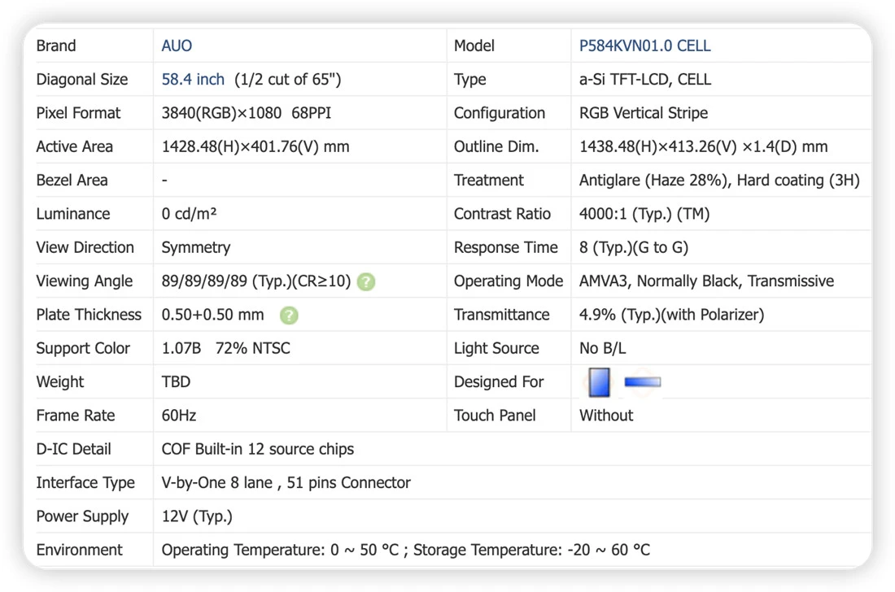This screenshot has width=895, height=592.
Task: Click the Active Area dimensions value
Action: (x=255, y=146)
